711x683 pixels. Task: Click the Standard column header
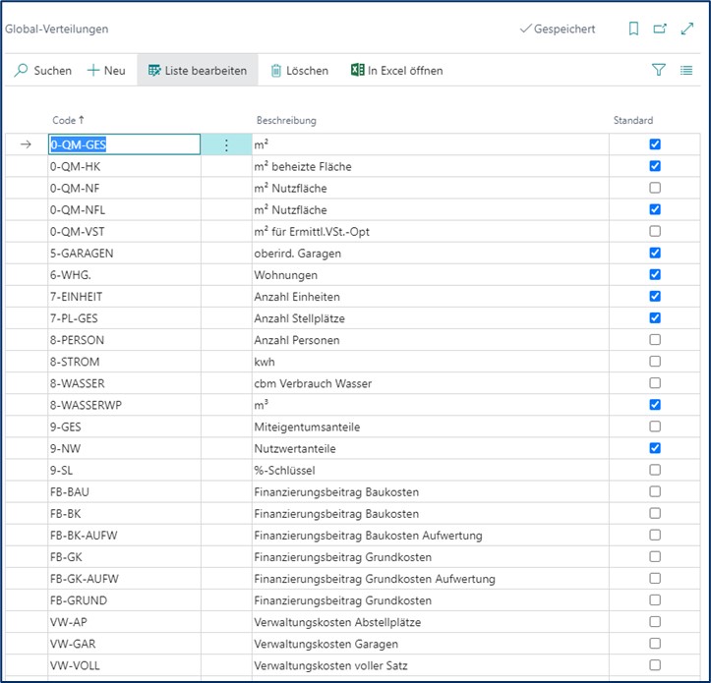pos(632,120)
